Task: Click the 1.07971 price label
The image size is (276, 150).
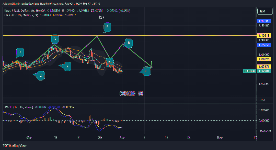Action: click(264, 67)
